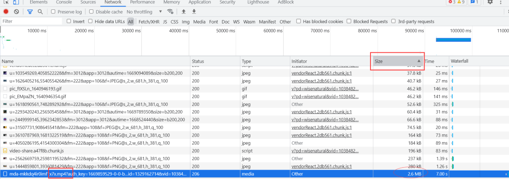Filter requests by Fetch/XHR
The height and width of the screenshot is (179, 509).
pyautogui.click(x=148, y=22)
